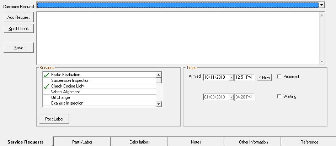Open the Reference tab
This screenshot has width=336, height=146.
point(309,142)
